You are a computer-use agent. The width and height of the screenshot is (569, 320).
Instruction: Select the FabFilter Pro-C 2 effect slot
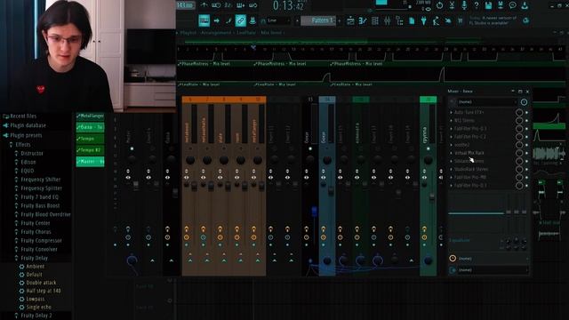(470, 137)
